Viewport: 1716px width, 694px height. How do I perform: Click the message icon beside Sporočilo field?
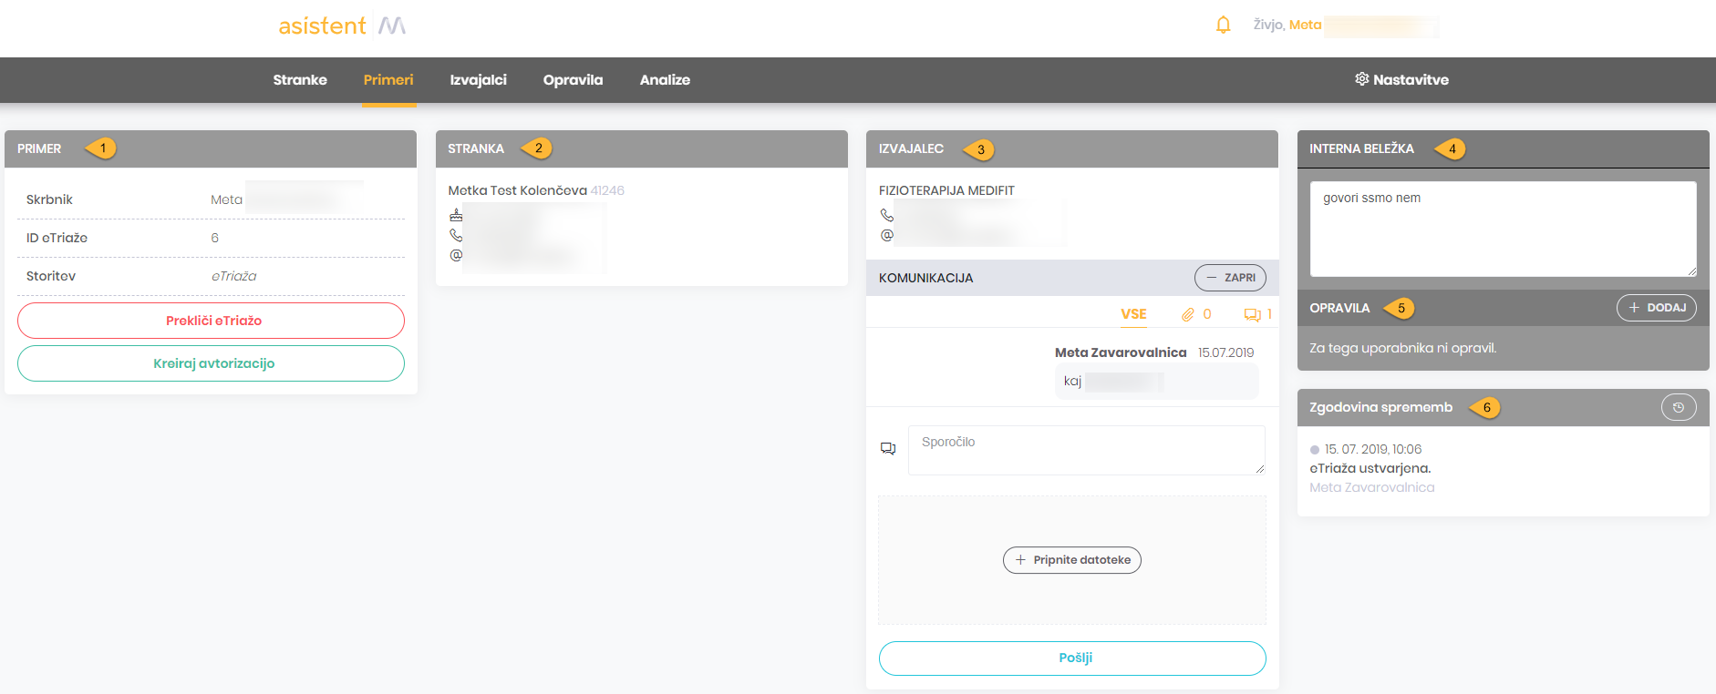pos(888,449)
